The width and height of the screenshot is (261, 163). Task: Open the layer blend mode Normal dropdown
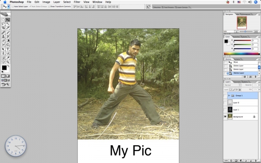[x=232, y=85]
